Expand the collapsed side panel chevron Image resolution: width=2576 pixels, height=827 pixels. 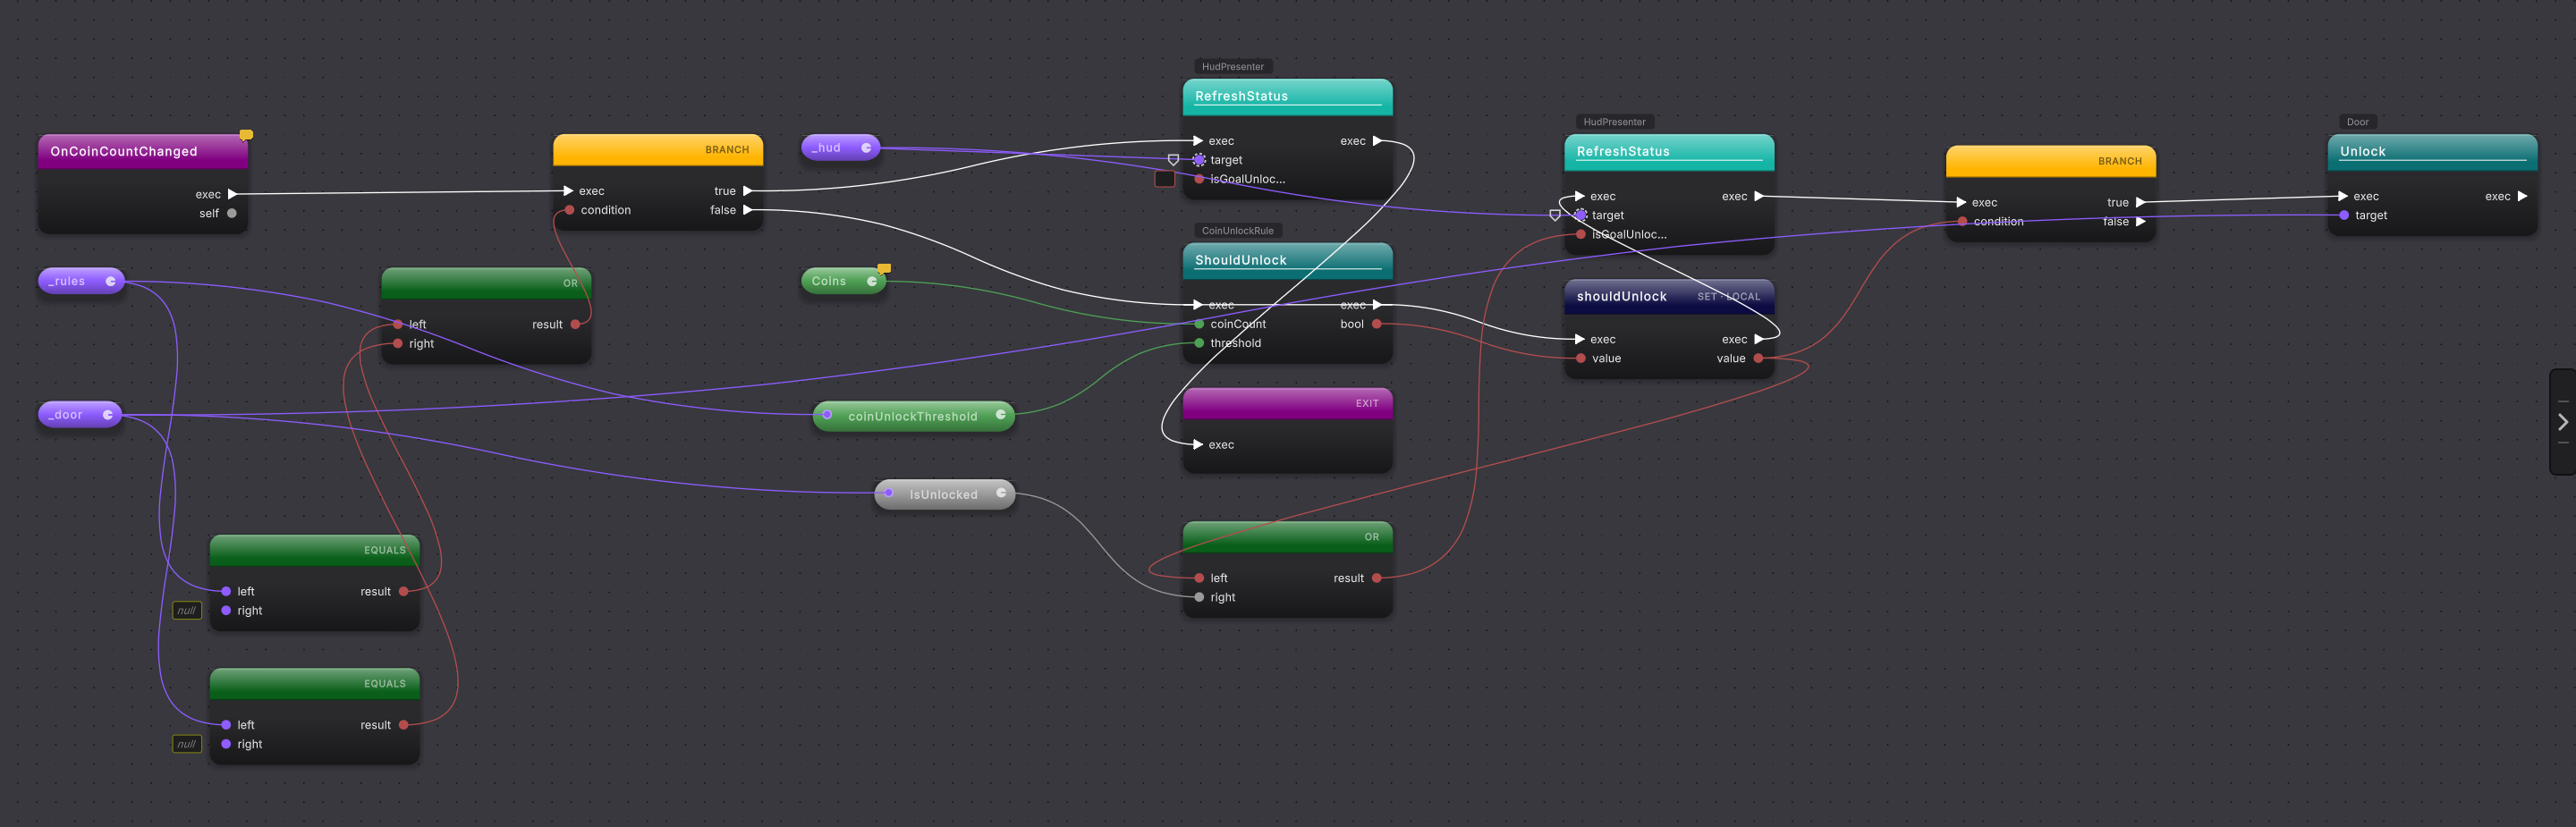(2563, 422)
